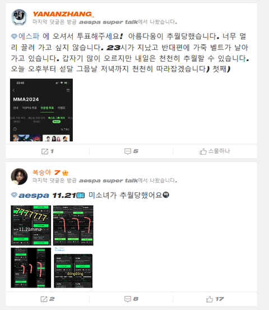Open aespa super talk link in second post
The image size is (269, 310).
coord(108,181)
